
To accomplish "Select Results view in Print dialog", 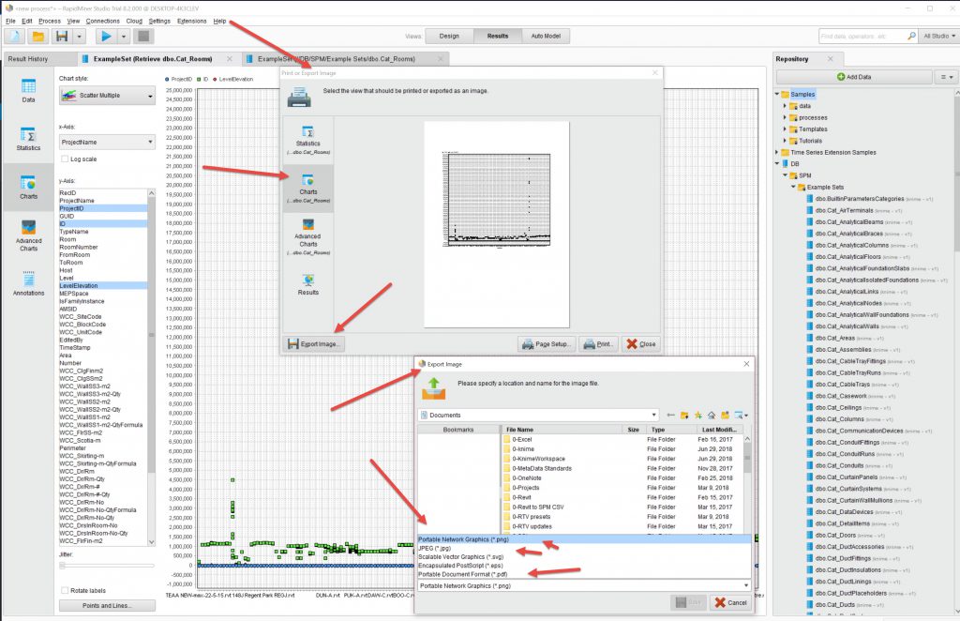I will click(x=307, y=283).
